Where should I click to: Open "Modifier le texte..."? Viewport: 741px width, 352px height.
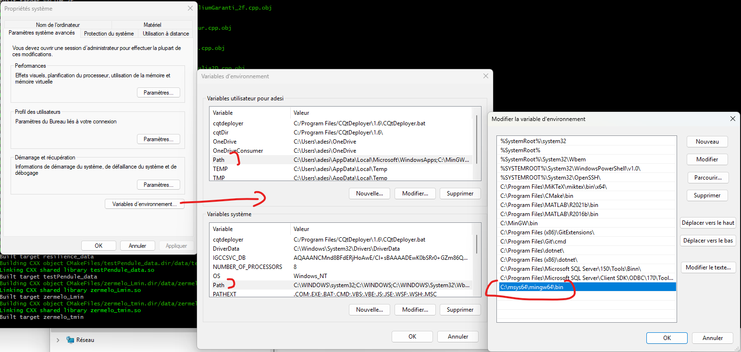[708, 267]
